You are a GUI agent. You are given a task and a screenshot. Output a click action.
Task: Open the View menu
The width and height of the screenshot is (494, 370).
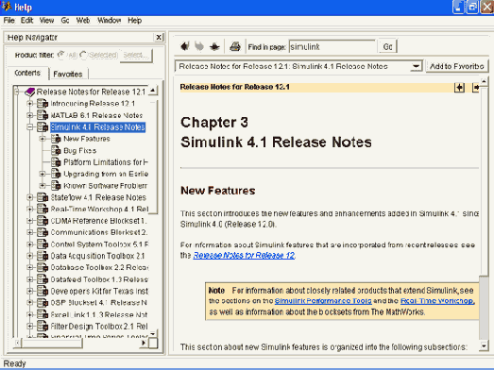pos(46,21)
